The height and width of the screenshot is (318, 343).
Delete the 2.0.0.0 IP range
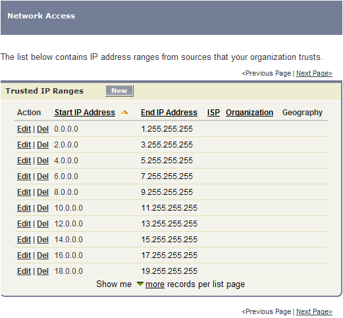43,145
